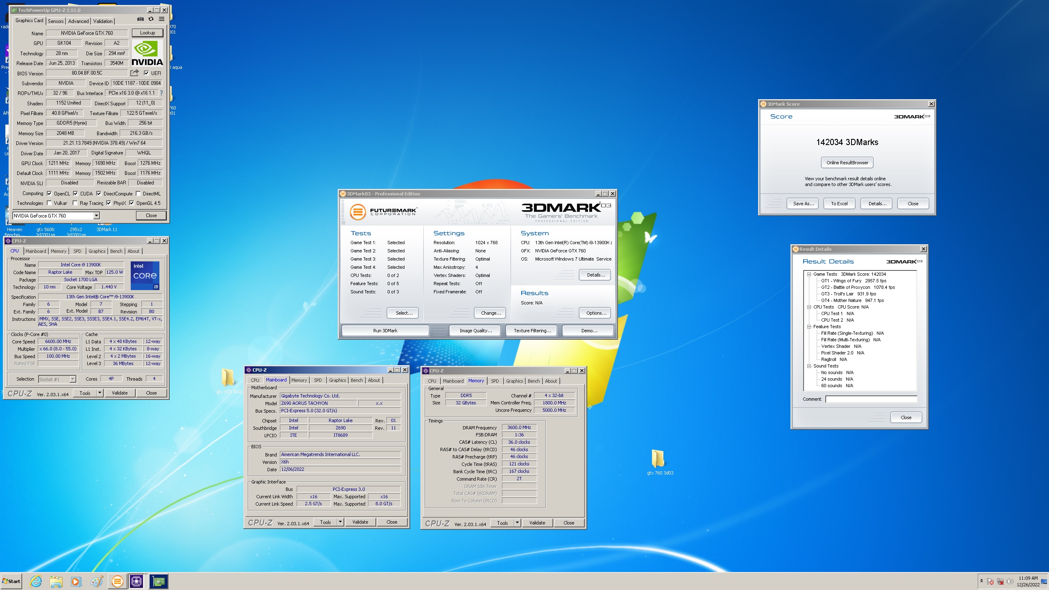
Task: Click the Show Desktop button at taskbar end
Action: (1044, 581)
